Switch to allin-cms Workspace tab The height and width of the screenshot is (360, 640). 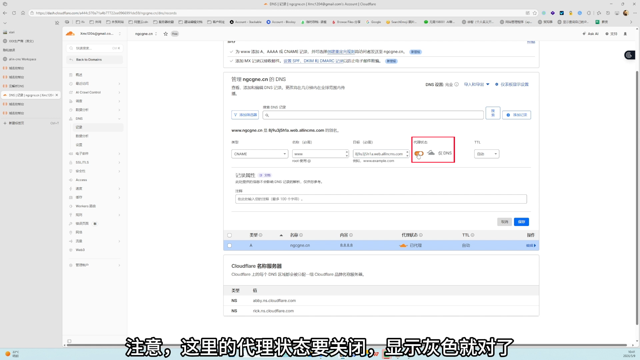tap(31, 59)
